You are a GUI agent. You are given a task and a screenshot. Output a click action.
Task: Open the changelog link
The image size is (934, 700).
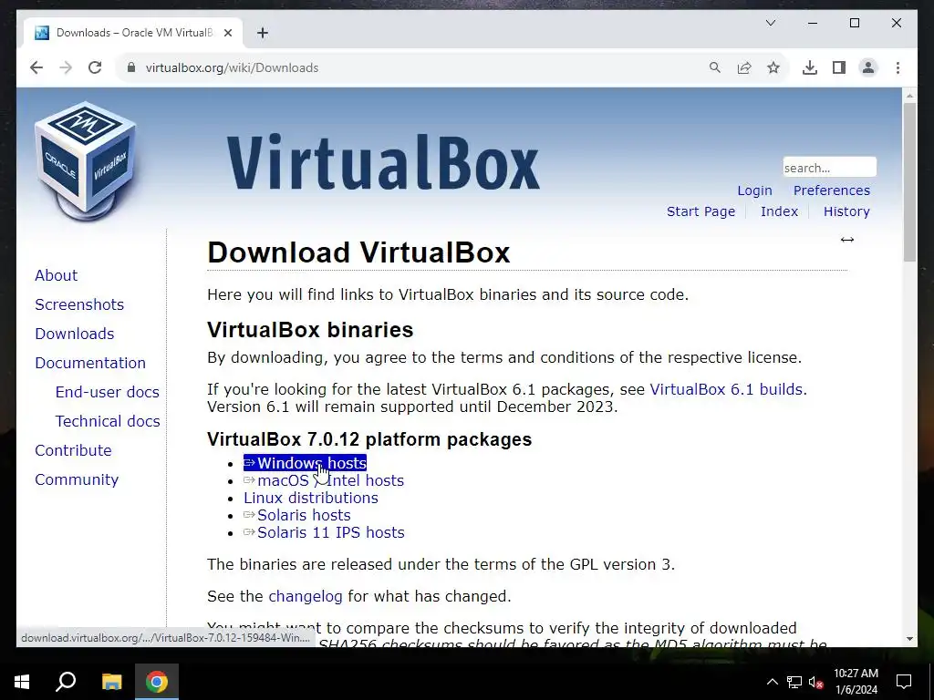(306, 596)
